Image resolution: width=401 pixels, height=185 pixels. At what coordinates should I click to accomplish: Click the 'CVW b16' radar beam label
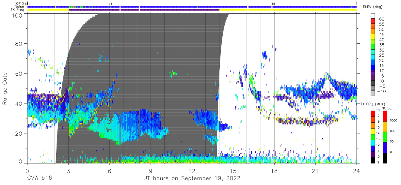[39, 178]
